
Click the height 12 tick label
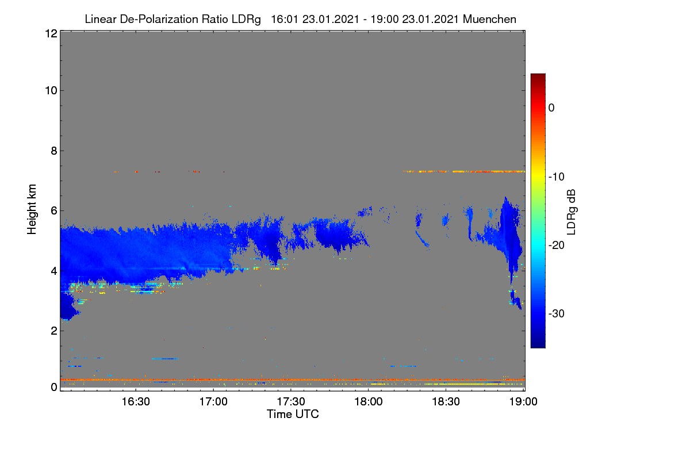[x=51, y=33]
